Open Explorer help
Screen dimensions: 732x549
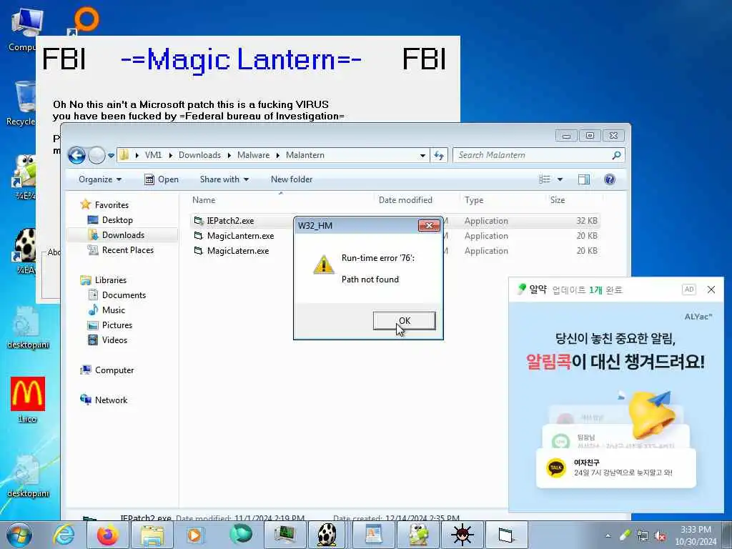609,179
